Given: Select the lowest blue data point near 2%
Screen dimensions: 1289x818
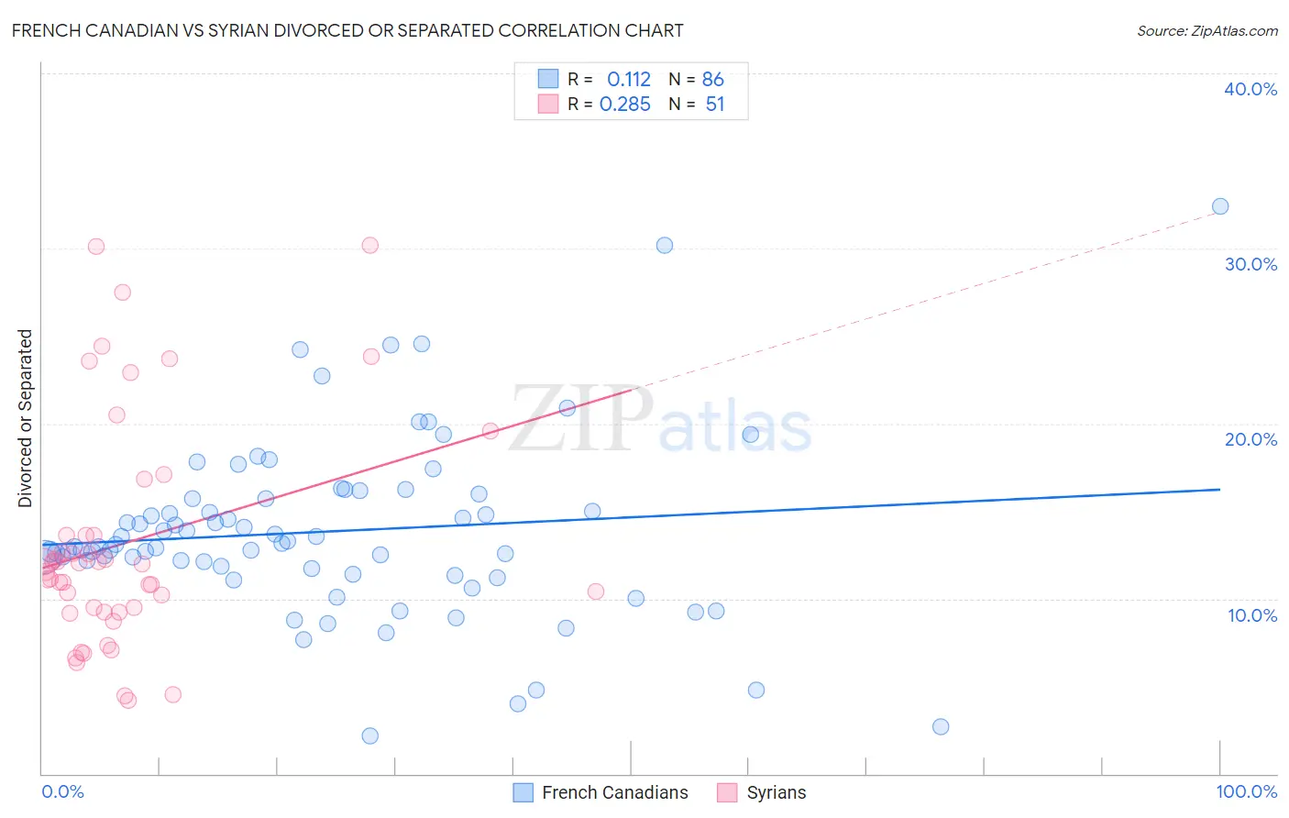Looking at the screenshot, I should [x=370, y=735].
